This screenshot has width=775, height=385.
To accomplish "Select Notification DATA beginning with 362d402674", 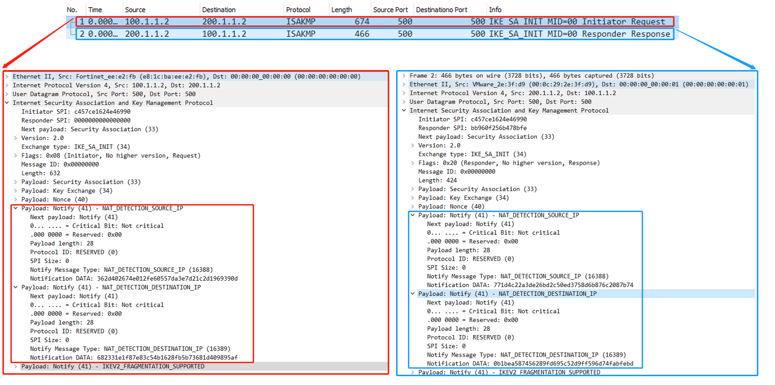I will click(134, 279).
